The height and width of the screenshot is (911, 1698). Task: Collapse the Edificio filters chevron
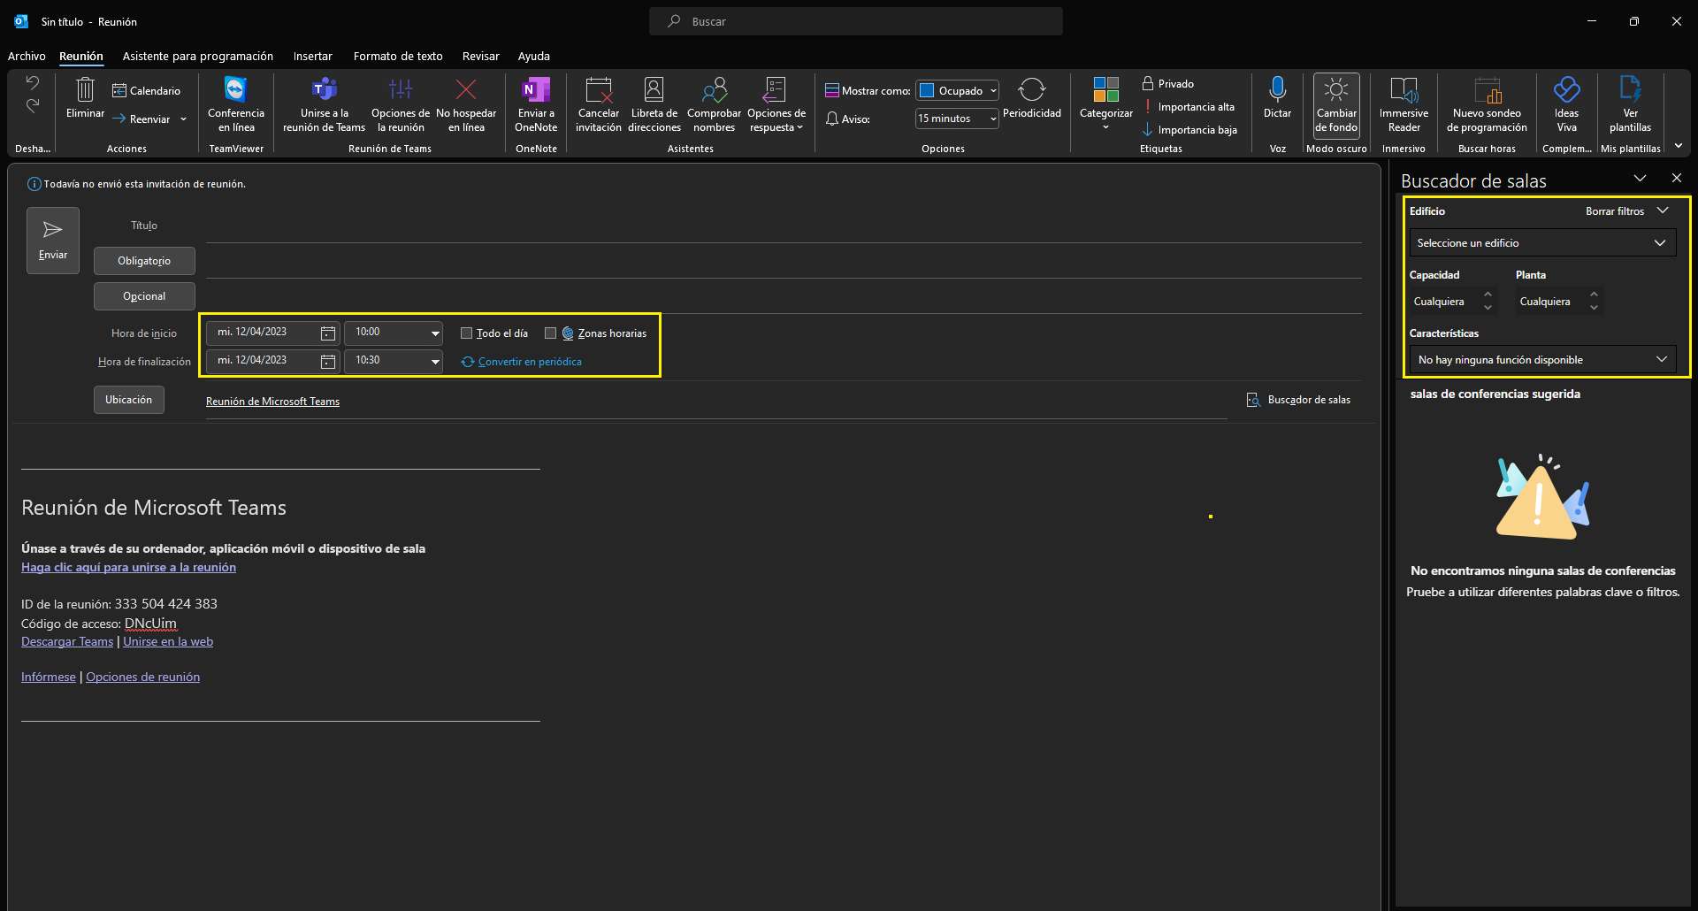pos(1663,211)
